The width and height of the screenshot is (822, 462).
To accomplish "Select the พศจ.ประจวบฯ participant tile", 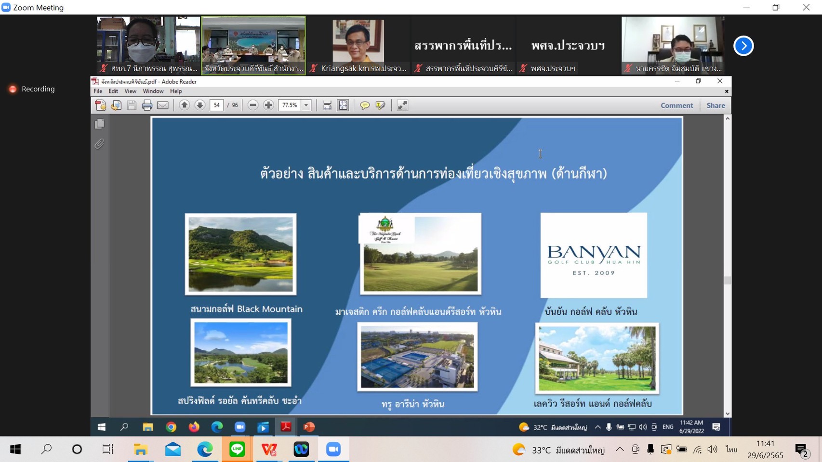I will coord(568,46).
